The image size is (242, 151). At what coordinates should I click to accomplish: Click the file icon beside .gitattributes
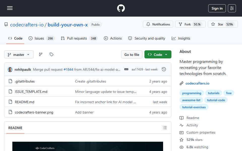(x=10, y=81)
